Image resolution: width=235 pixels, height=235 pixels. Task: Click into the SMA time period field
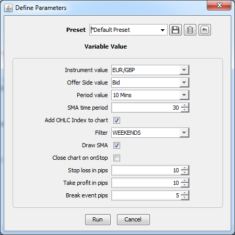[x=146, y=108]
